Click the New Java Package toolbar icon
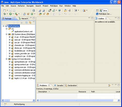The image size is (122, 107). point(28,14)
